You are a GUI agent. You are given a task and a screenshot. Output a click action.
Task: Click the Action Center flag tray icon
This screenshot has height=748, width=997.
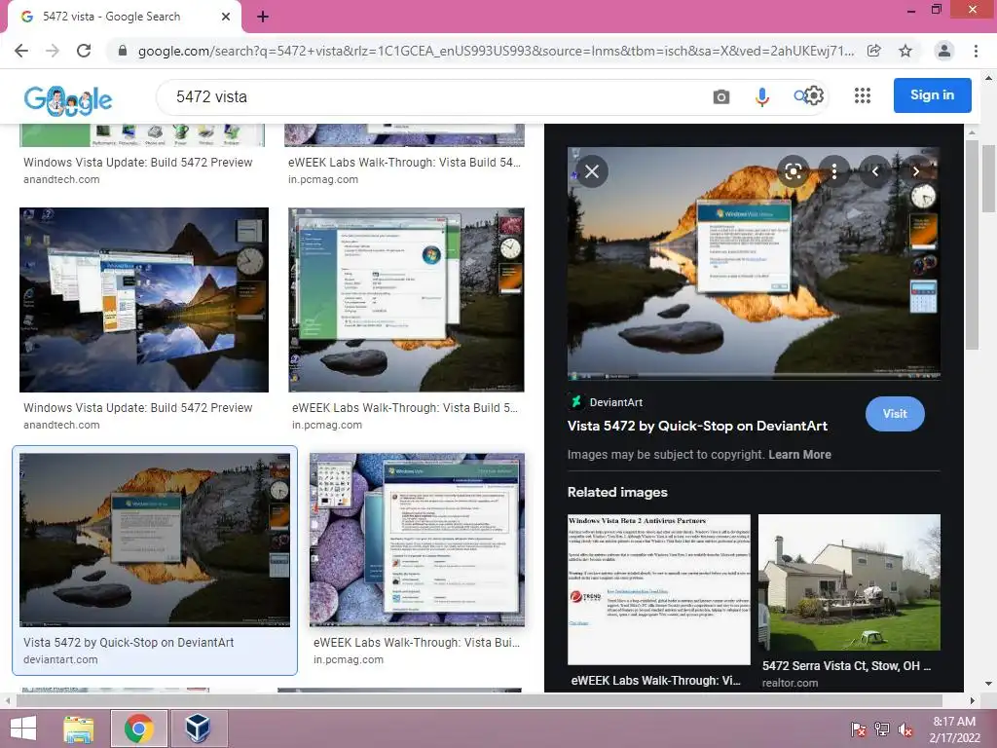pos(858,729)
